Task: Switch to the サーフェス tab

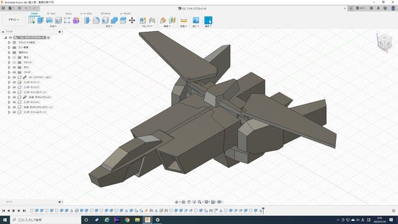Action: click(x=51, y=14)
